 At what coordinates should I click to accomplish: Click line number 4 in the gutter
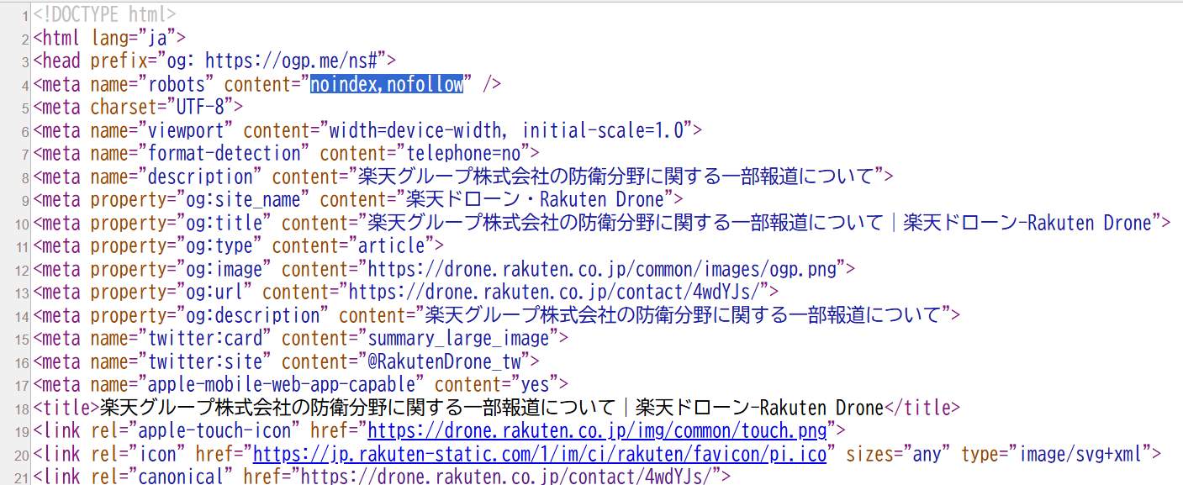tap(25, 86)
